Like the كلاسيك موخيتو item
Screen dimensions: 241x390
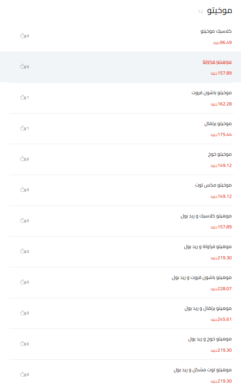pos(23,36)
